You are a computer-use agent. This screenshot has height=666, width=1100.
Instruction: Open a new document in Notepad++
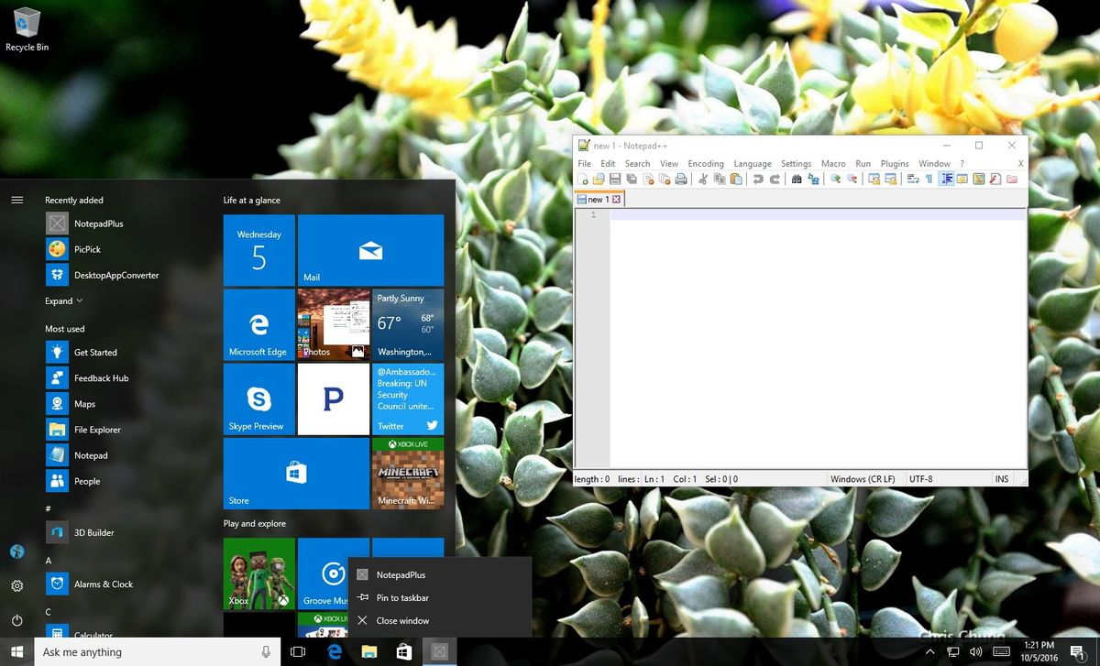point(583,179)
